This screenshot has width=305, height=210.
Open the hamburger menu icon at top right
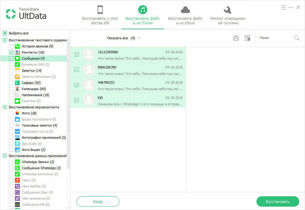[284, 7]
